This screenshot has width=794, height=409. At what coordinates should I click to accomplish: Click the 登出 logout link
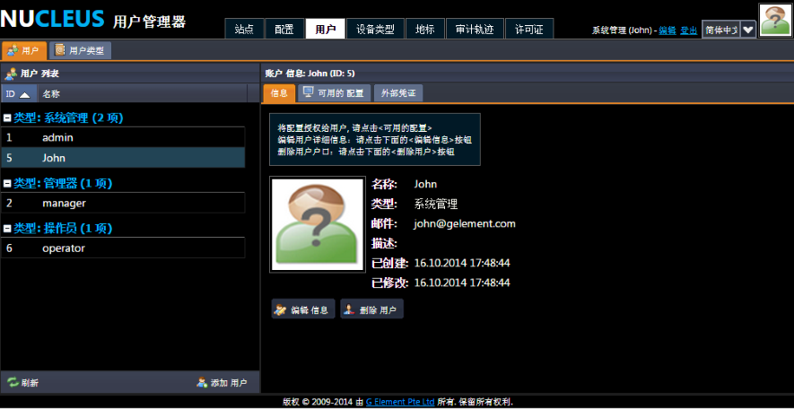688,30
